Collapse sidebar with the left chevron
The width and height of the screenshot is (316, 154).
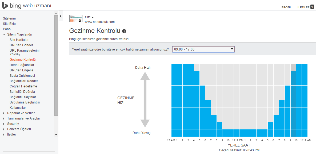[x=61, y=16]
